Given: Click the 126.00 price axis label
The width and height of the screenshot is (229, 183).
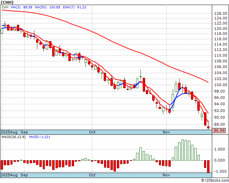Looking at the screenshot, I should [221, 13].
